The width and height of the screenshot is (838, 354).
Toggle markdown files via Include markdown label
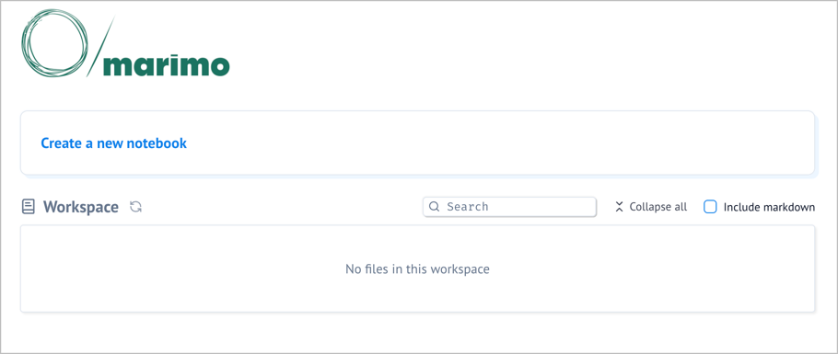tap(769, 207)
